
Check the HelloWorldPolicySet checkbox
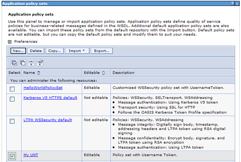coord(12,89)
